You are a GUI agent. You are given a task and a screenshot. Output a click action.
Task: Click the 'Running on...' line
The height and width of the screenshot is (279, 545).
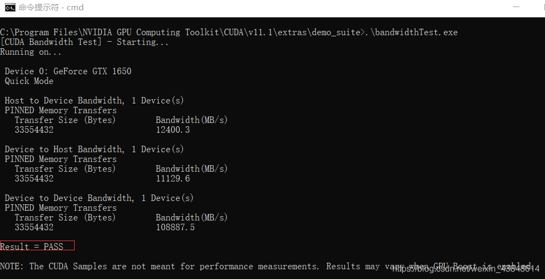click(31, 52)
